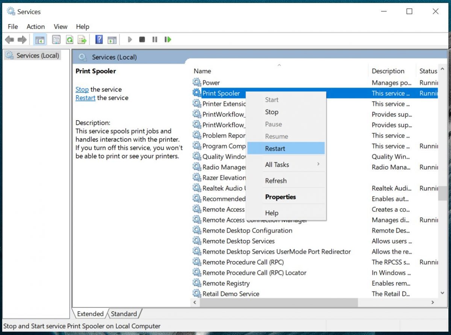The width and height of the screenshot is (451, 335).
Task: Sort by the Status column header
Action: pyautogui.click(x=428, y=71)
